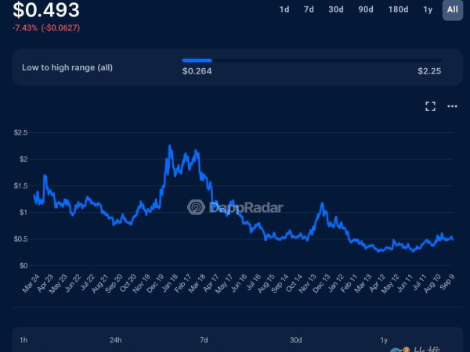The width and height of the screenshot is (470, 352).
Task: Select the 7d time range tab
Action: [x=309, y=9]
